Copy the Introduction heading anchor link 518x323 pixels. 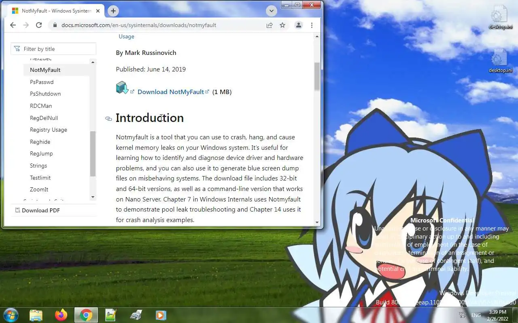108,119
